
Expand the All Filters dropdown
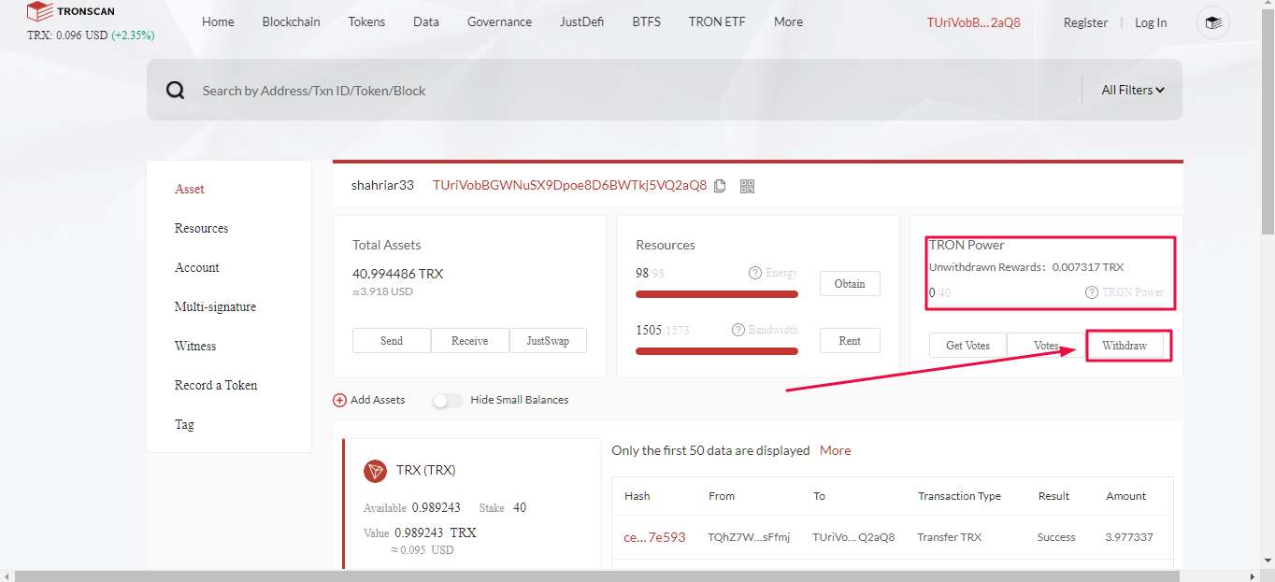click(x=1133, y=90)
